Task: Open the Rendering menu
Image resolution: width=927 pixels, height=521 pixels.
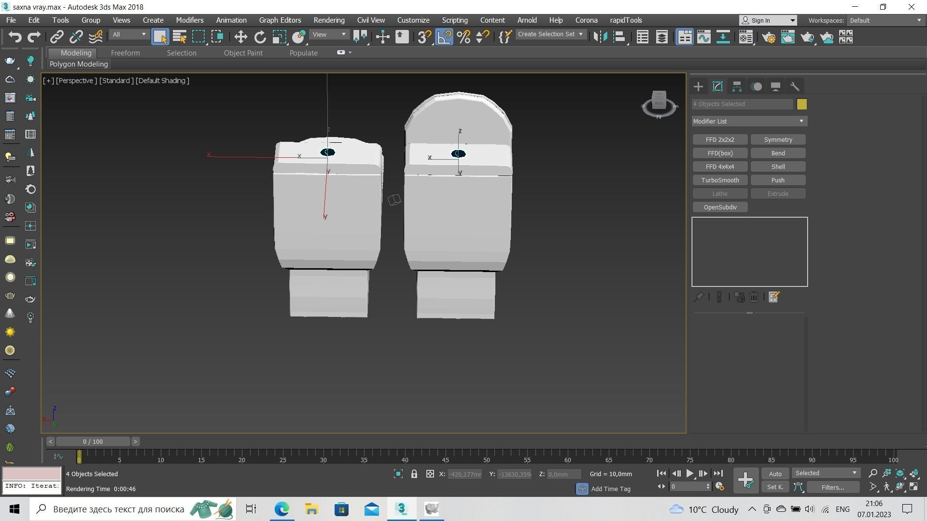Action: pyautogui.click(x=329, y=20)
